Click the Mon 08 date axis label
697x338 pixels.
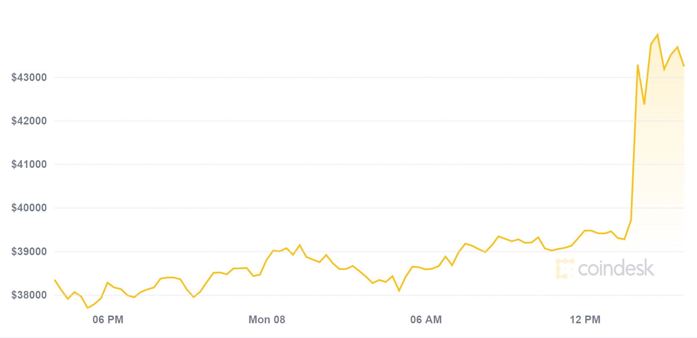click(267, 320)
